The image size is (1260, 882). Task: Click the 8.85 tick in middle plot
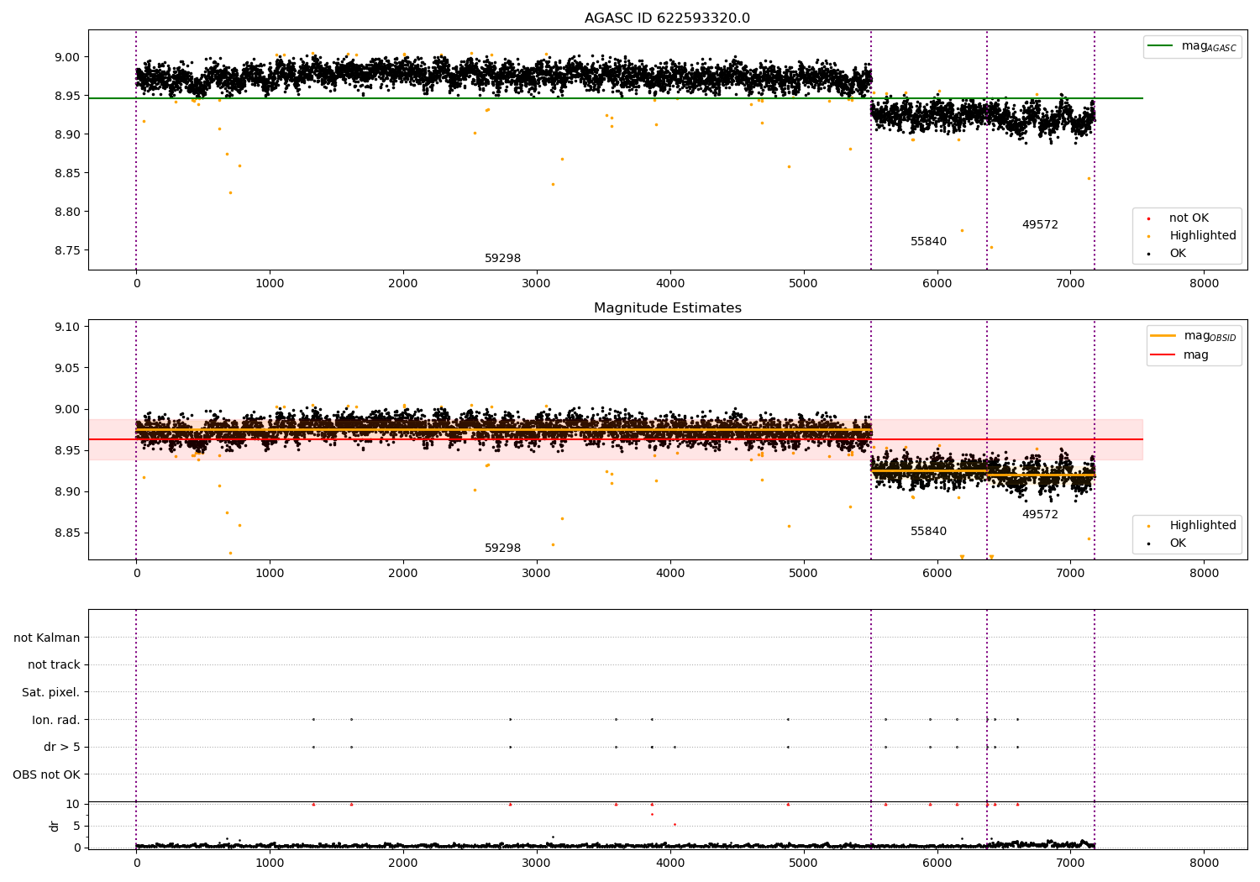tap(67, 533)
